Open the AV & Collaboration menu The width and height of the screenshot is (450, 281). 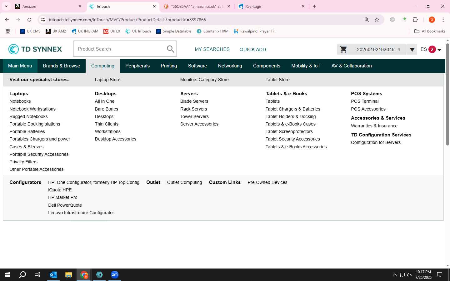[352, 66]
